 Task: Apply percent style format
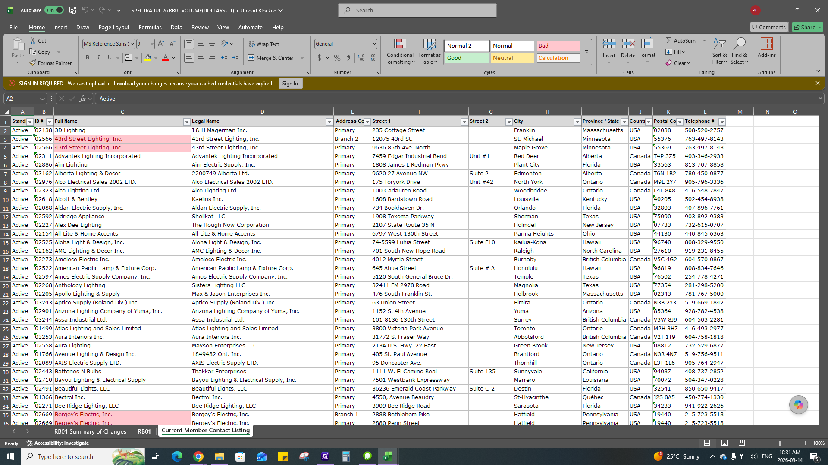[337, 58]
